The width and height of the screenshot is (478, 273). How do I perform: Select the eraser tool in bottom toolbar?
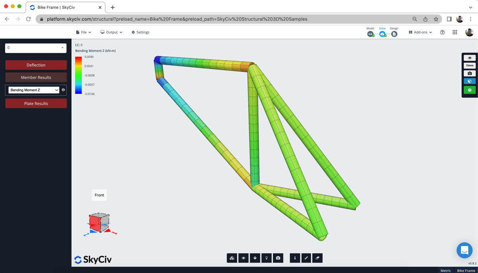click(x=317, y=258)
